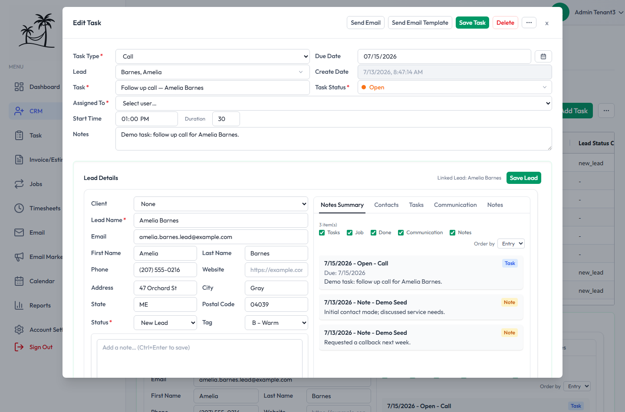
Task: Open the Task Status dropdown
Action: tap(455, 87)
